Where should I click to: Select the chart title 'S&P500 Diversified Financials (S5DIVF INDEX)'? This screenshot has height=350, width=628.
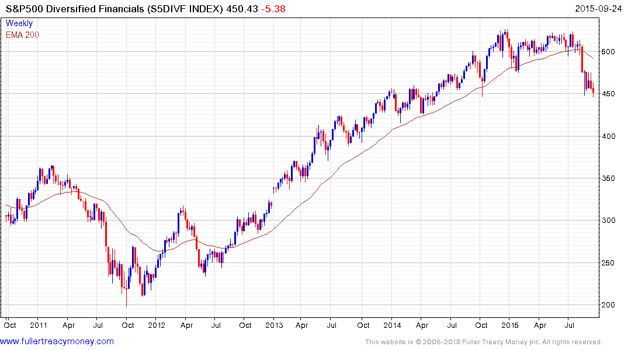pyautogui.click(x=114, y=9)
